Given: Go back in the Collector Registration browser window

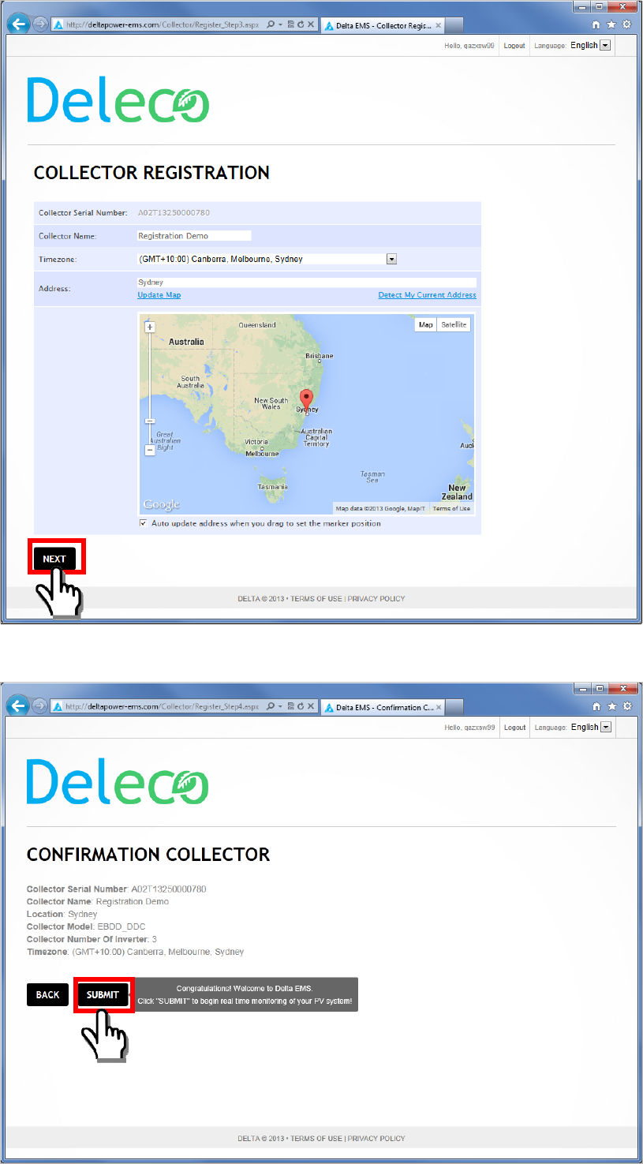Looking at the screenshot, I should pyautogui.click(x=18, y=24).
